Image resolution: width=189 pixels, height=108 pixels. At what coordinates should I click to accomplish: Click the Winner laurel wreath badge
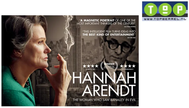pyautogui.click(x=109, y=66)
